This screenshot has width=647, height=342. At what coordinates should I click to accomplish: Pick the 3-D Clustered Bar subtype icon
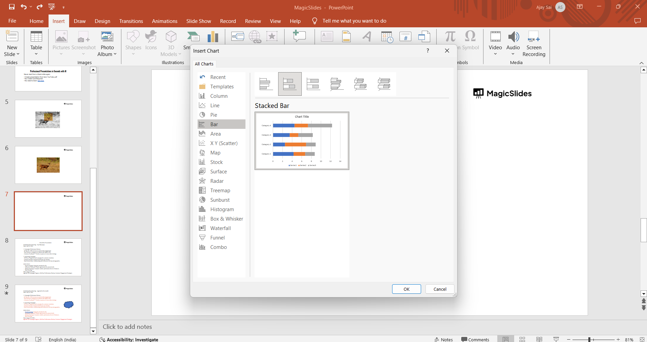pyautogui.click(x=337, y=84)
